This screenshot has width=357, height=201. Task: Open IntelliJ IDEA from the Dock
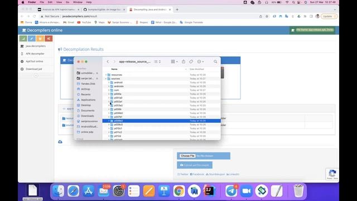tap(209, 191)
